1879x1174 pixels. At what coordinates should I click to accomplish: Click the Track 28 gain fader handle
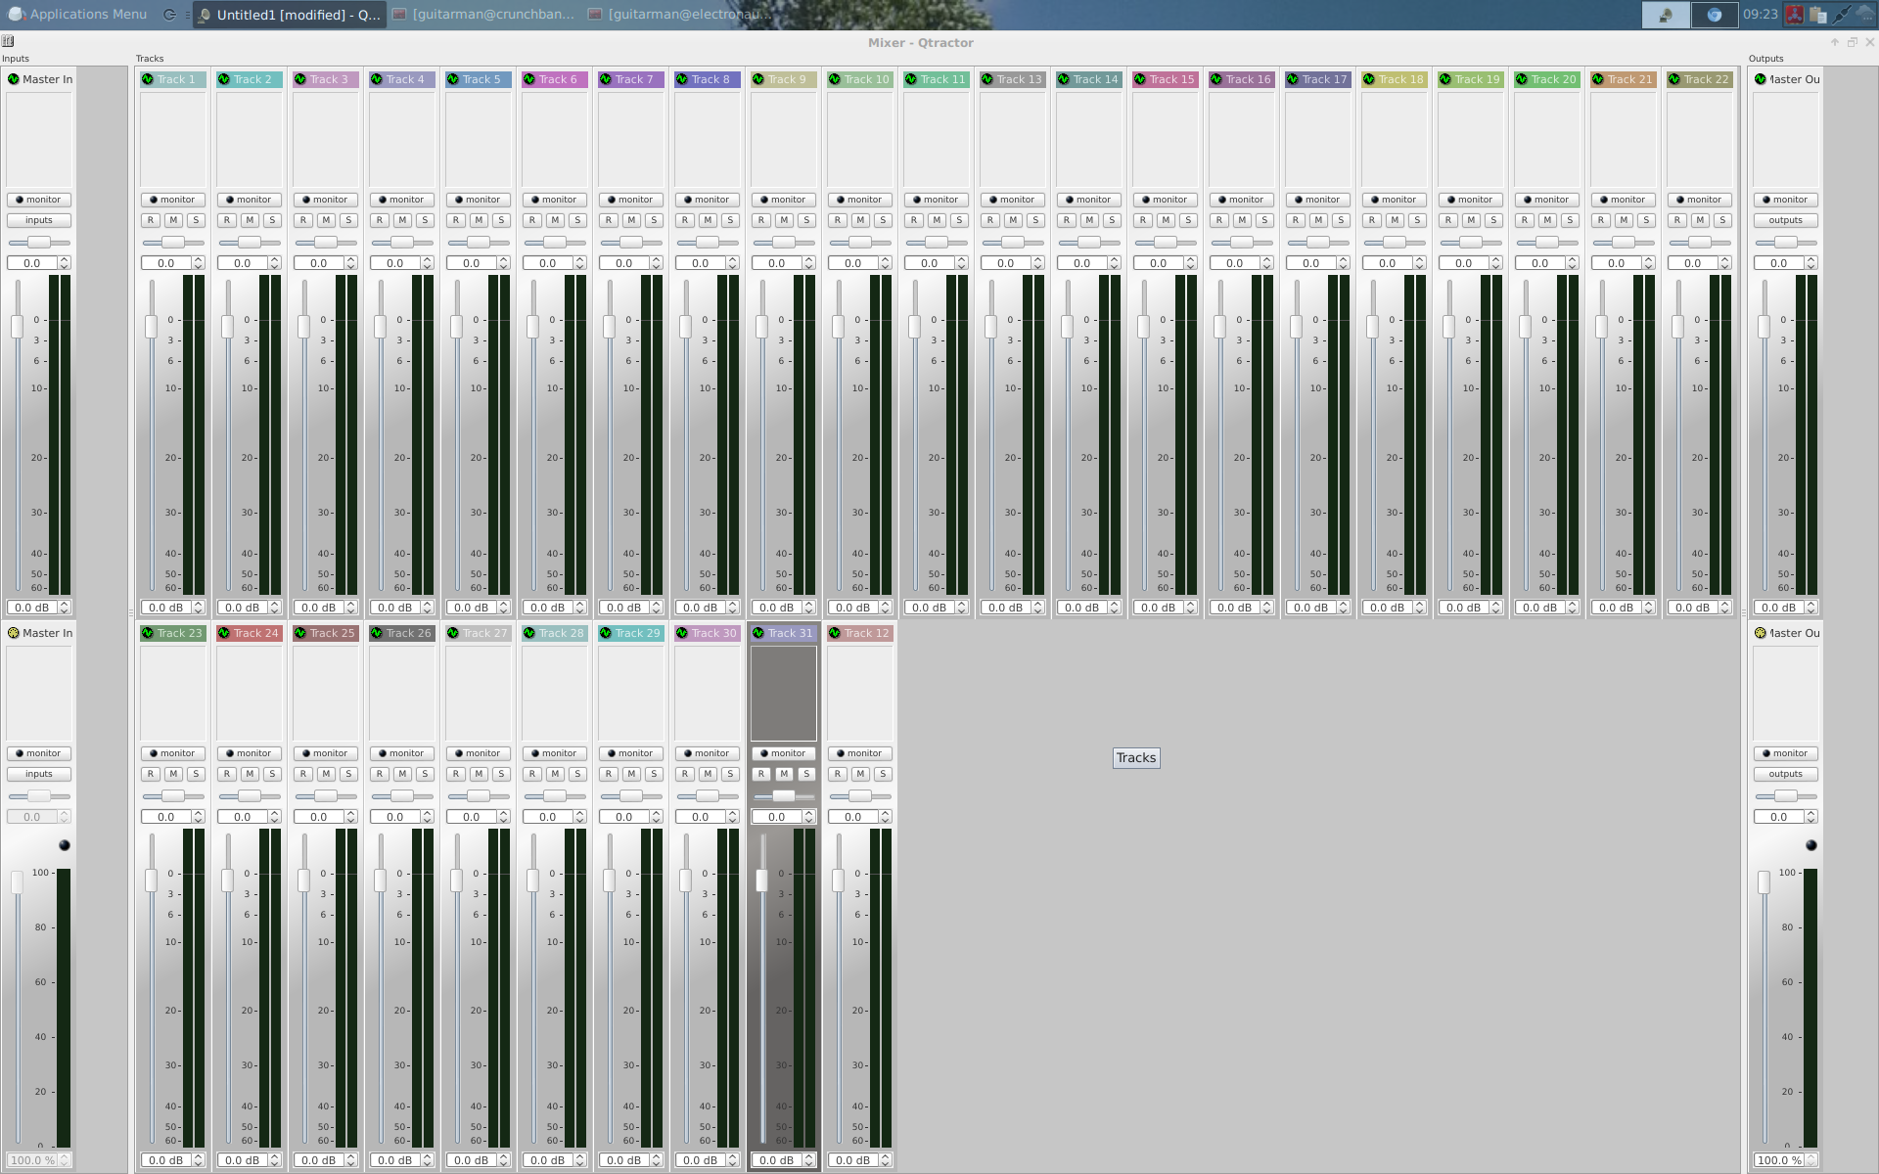click(x=533, y=880)
